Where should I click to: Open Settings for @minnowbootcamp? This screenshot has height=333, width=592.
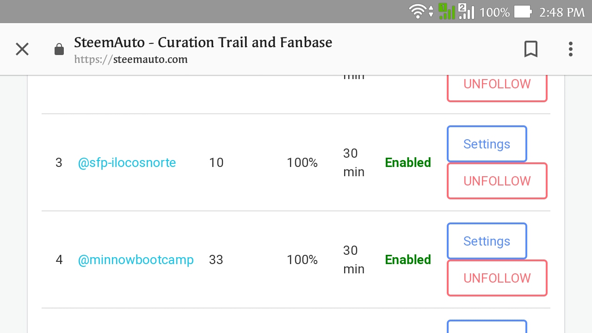point(487,241)
